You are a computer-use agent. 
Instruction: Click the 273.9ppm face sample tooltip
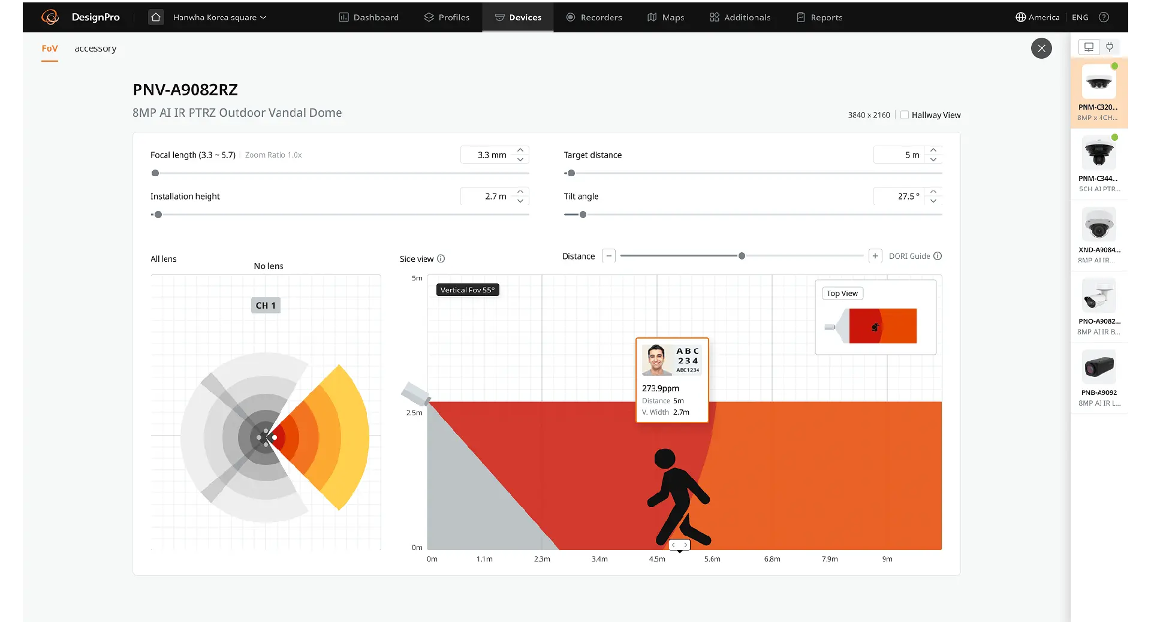coord(672,380)
